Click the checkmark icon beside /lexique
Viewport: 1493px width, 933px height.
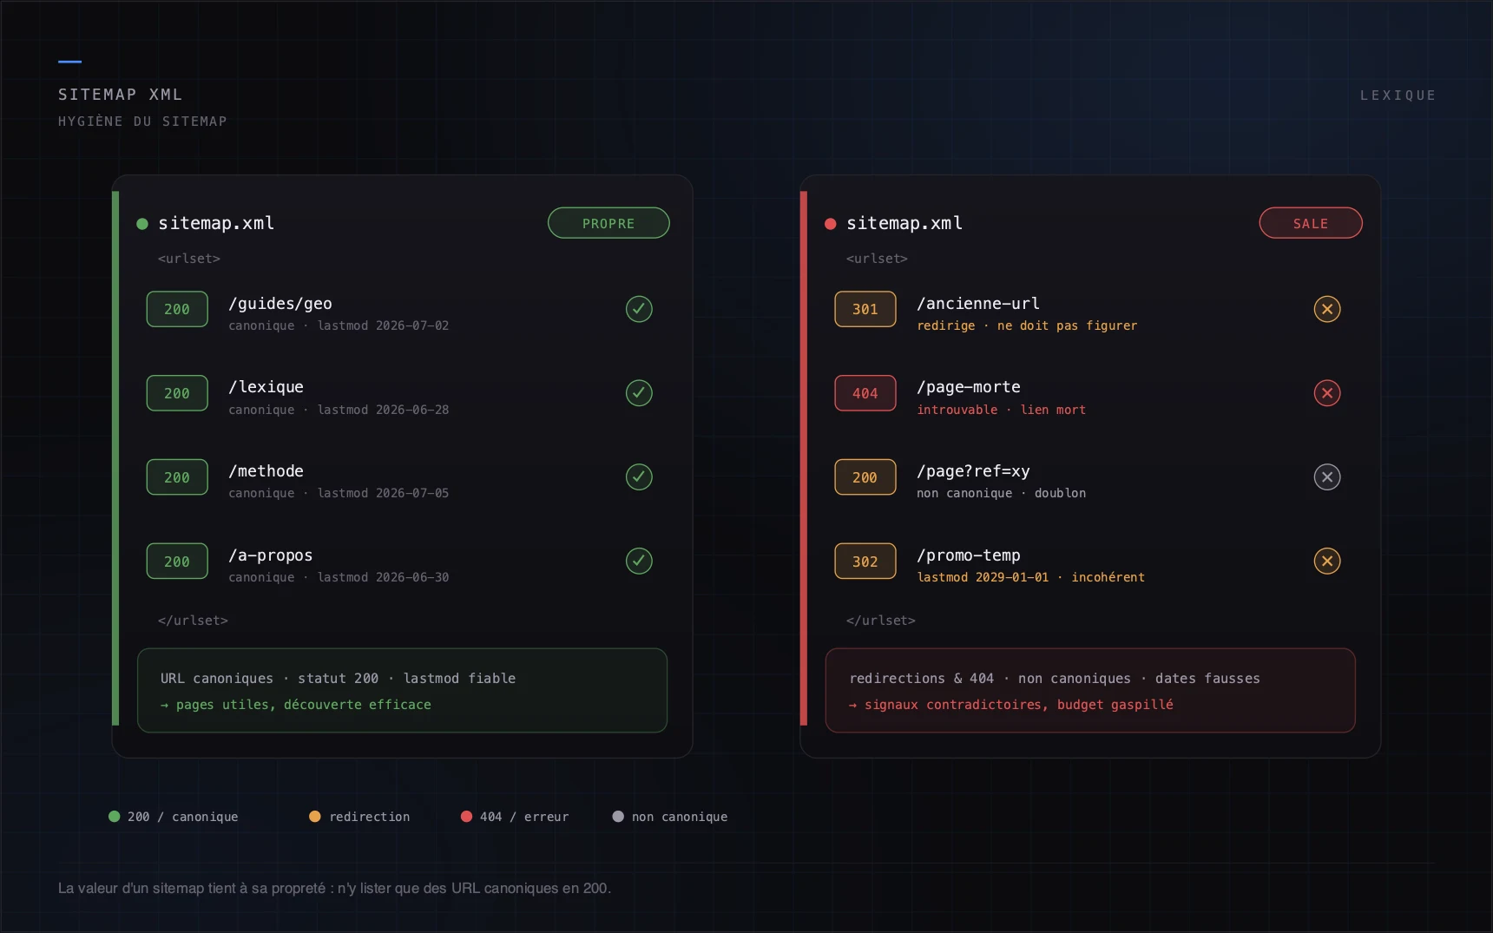pos(639,393)
